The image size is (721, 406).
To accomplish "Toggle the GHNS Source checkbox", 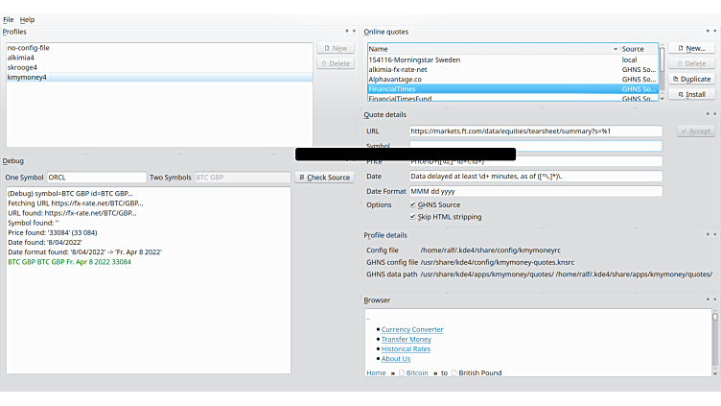I will pyautogui.click(x=413, y=204).
